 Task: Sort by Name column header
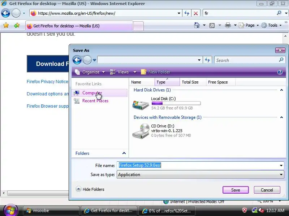click(x=142, y=82)
